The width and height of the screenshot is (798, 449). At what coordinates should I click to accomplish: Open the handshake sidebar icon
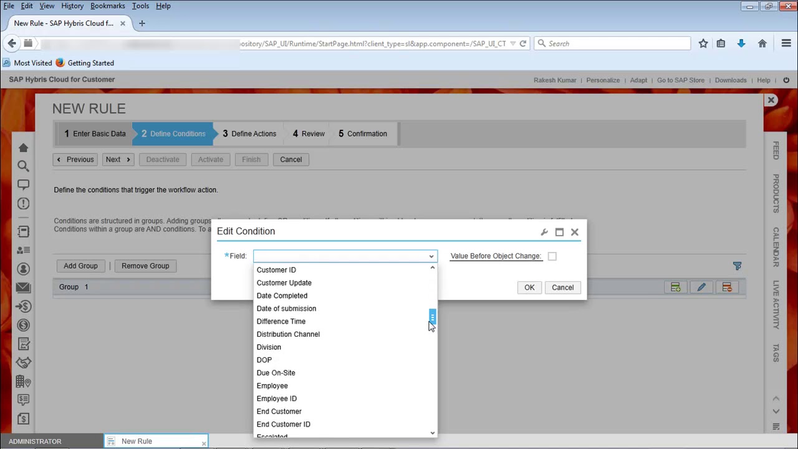tap(23, 362)
